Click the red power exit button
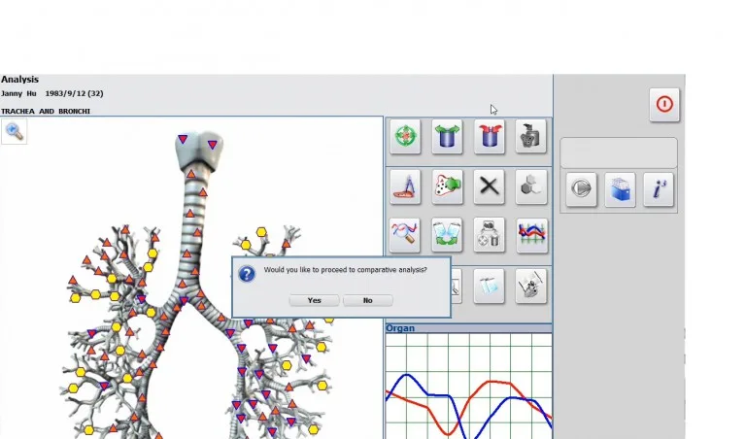Viewport: 746px width, 439px height. pos(664,104)
